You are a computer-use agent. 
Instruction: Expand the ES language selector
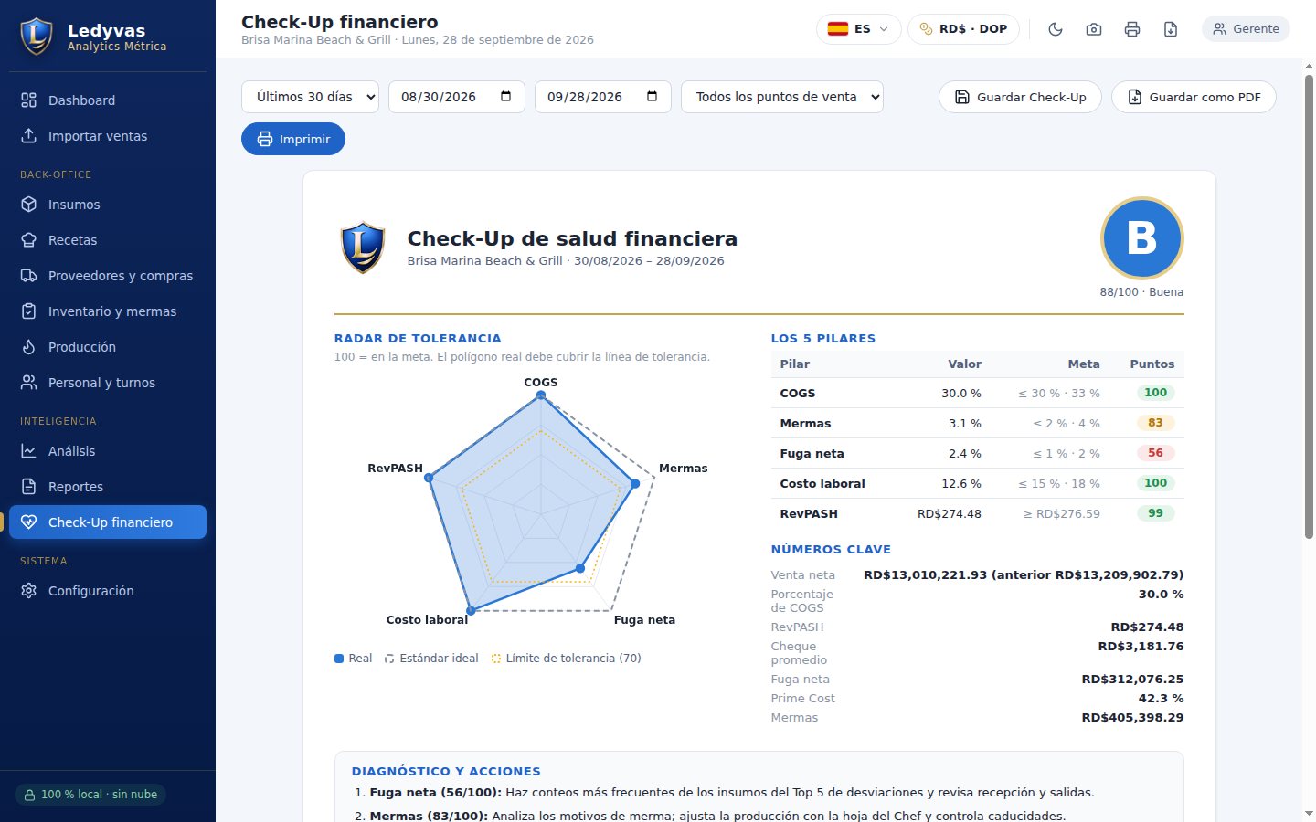click(x=858, y=29)
